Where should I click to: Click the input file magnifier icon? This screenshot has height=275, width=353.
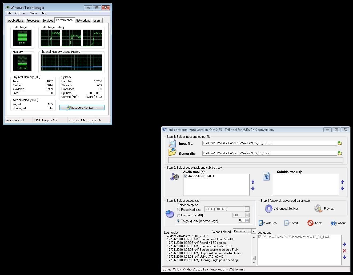[x=172, y=143]
